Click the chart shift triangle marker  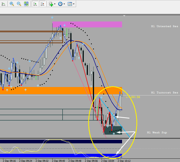(124, 16)
